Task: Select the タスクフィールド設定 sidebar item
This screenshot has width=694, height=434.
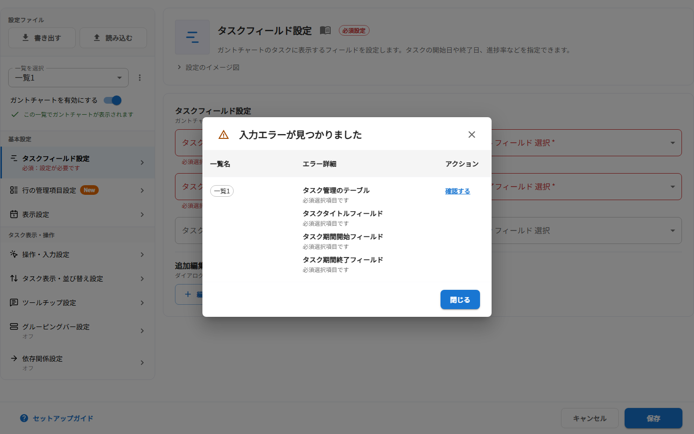Action: [78, 163]
